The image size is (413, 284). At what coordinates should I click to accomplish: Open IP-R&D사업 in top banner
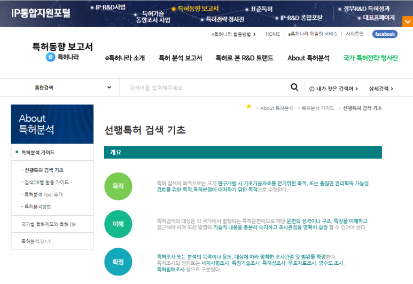tap(111, 7)
